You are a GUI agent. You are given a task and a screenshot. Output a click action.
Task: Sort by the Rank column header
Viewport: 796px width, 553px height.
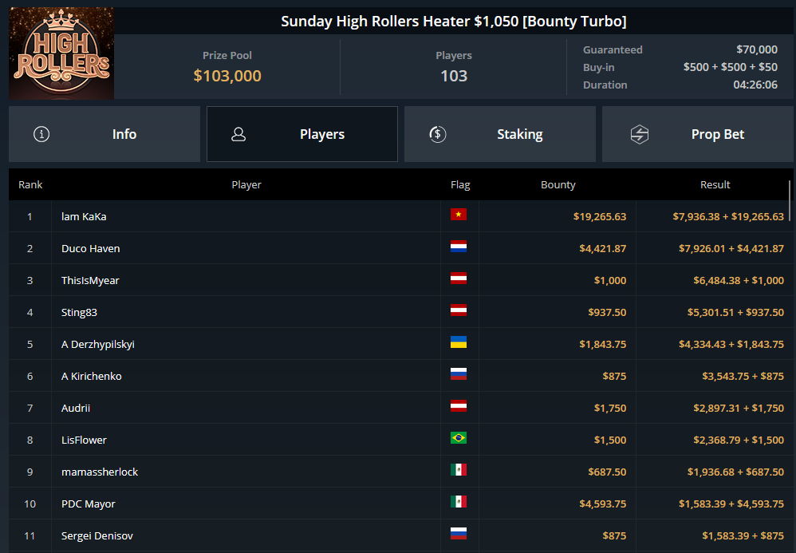(x=30, y=185)
